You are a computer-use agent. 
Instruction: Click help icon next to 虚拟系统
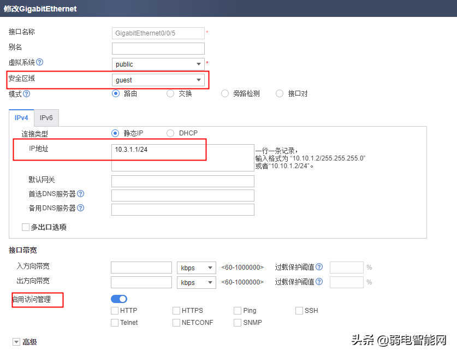39,62
